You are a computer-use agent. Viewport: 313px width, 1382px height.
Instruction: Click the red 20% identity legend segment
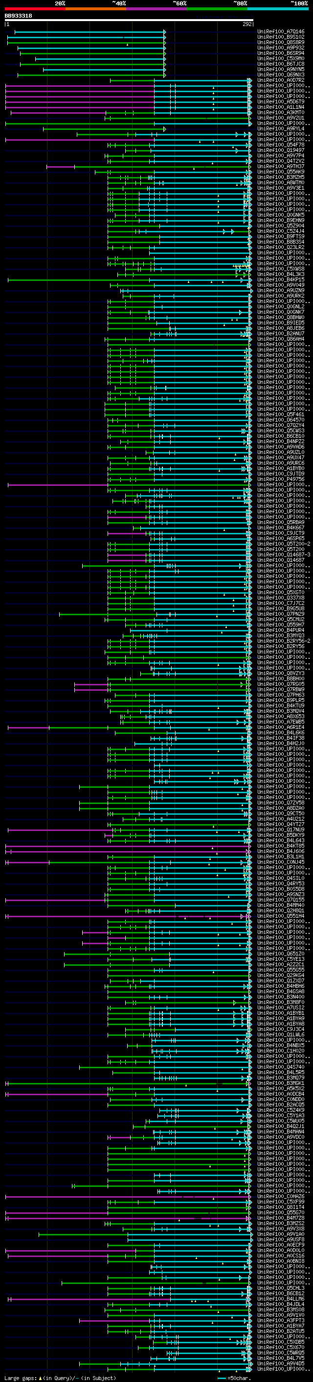click(35, 9)
